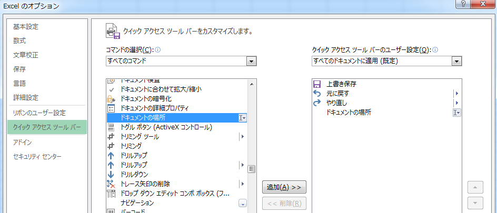Click the barcode icon at list bottom
This screenshot has height=213, width=497.
[111, 211]
